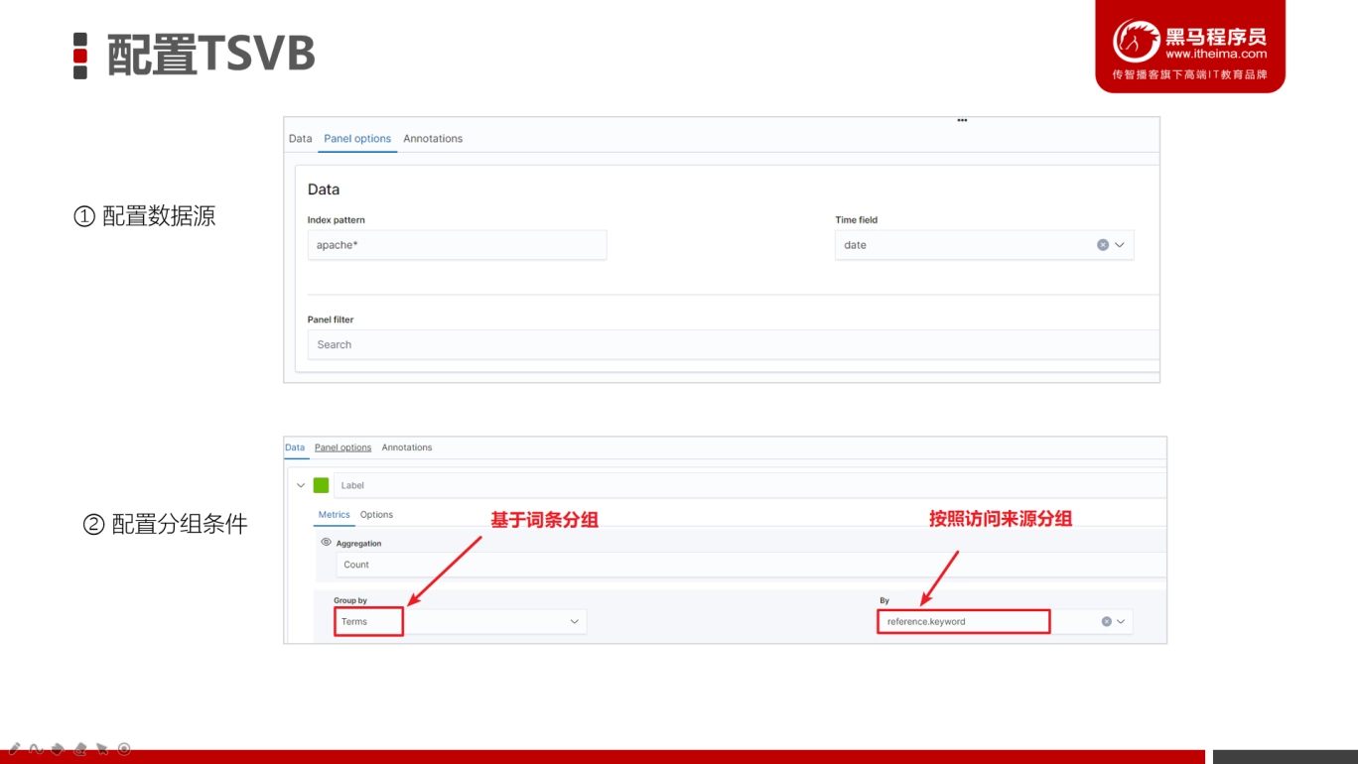Viewport: 1358px width, 764px height.
Task: Open Panel options tab in lower panel
Action: click(x=343, y=447)
